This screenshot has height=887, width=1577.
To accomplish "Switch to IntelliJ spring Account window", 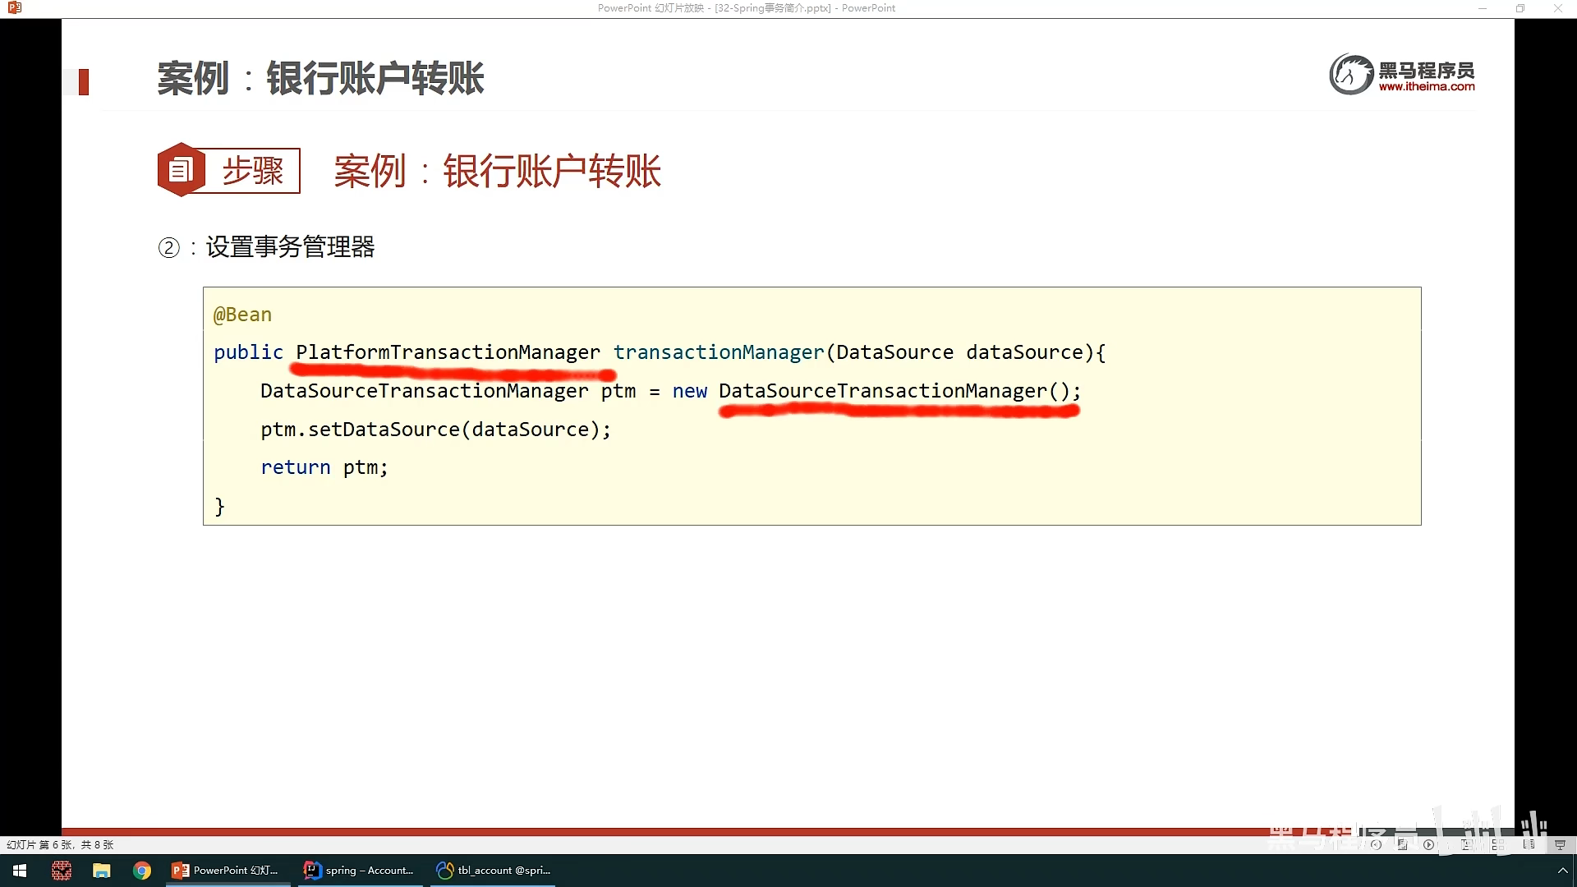I will point(360,871).
